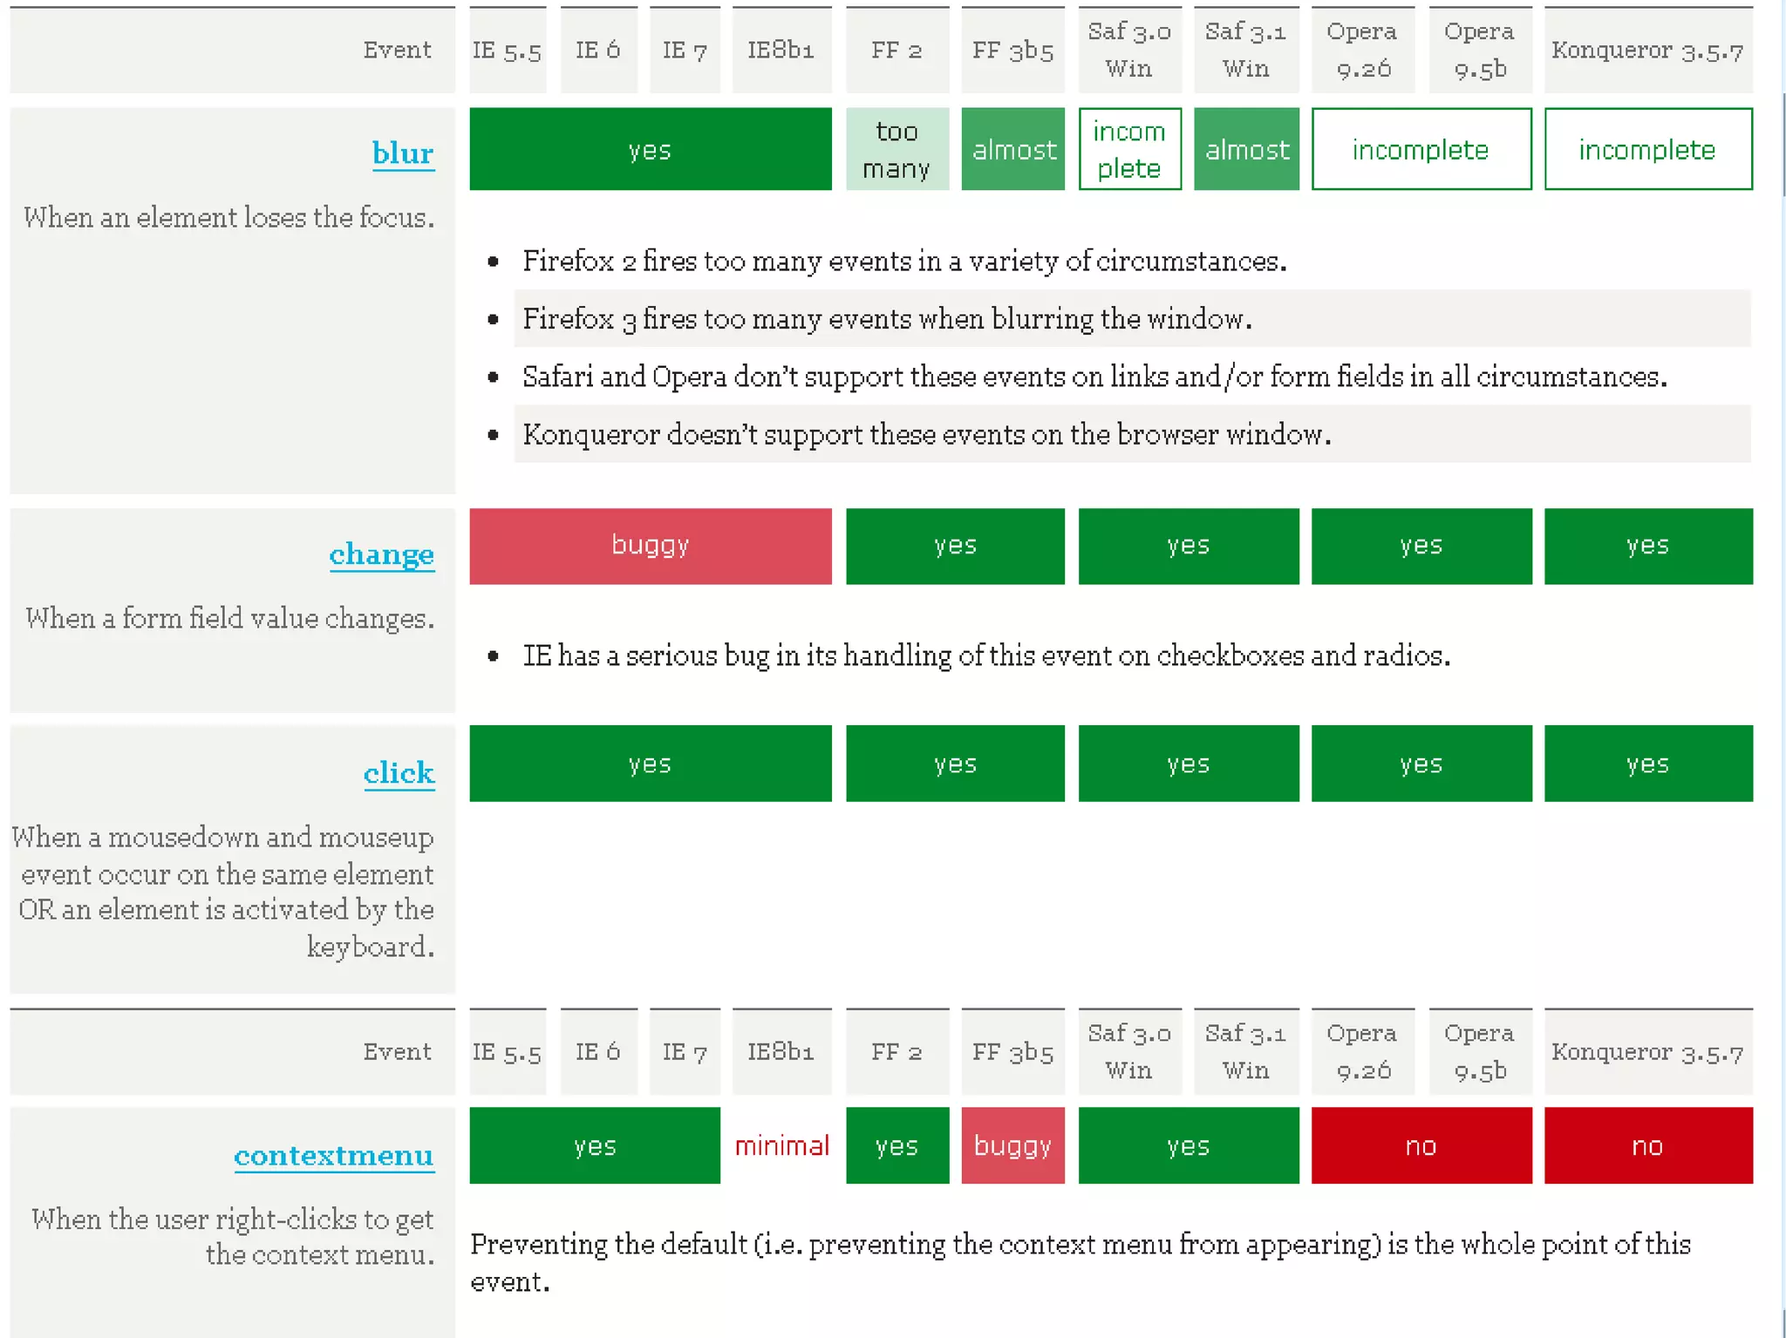Click the red 'no' Opera contextmenu cell

tap(1421, 1145)
